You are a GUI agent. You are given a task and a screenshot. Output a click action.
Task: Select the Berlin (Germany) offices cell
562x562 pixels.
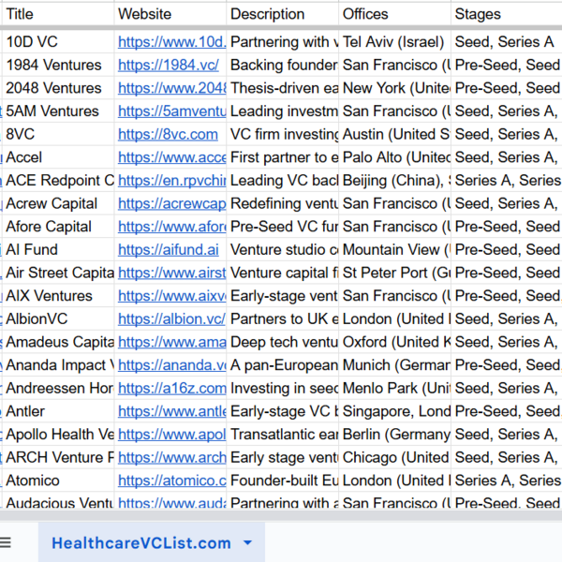click(x=394, y=435)
